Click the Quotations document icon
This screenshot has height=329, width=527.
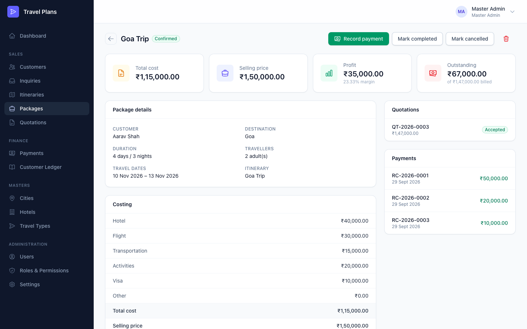coord(12,122)
